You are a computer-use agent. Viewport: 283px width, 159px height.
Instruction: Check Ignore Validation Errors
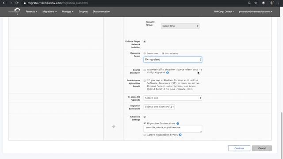[x=145, y=135]
